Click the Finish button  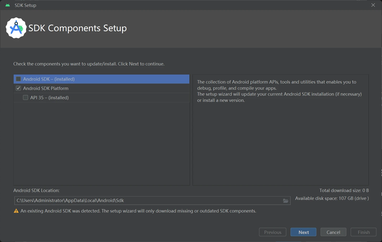coord(363,232)
